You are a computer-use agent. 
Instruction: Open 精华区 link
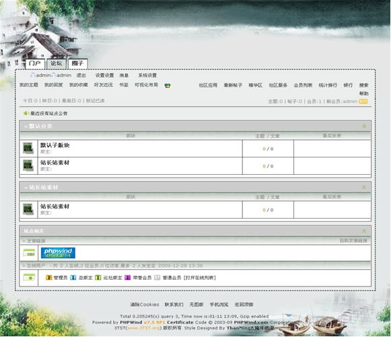256,85
